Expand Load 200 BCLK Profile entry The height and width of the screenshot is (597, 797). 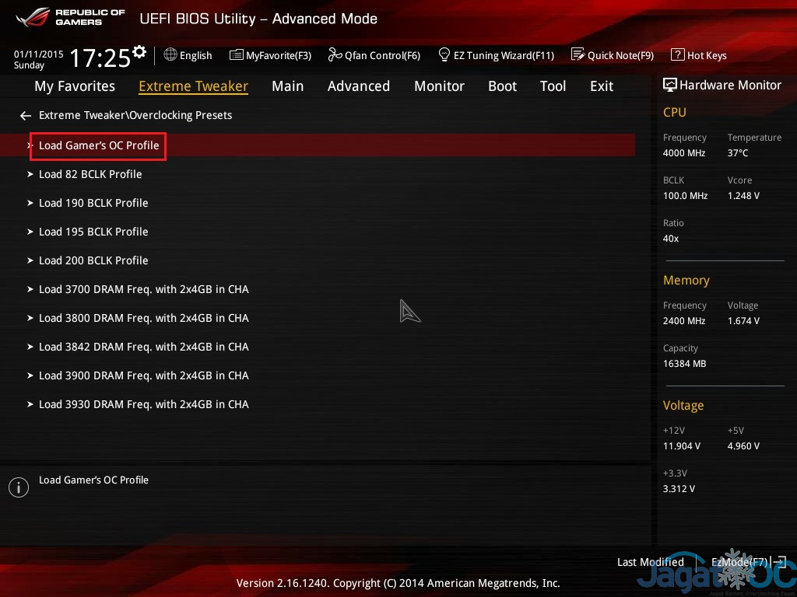coord(93,260)
